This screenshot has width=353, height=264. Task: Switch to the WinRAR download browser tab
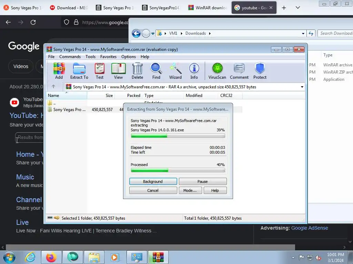click(x=208, y=8)
